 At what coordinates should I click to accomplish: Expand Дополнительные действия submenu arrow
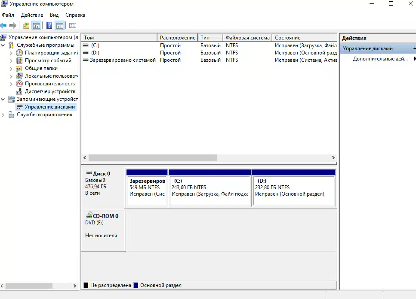click(x=415, y=59)
